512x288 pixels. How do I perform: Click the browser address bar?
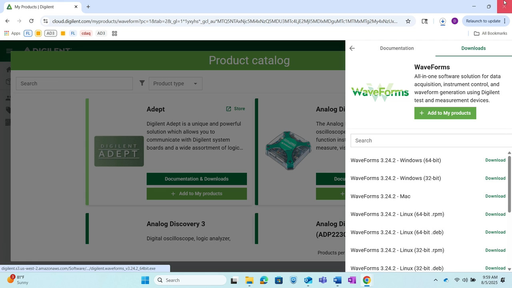click(x=225, y=21)
